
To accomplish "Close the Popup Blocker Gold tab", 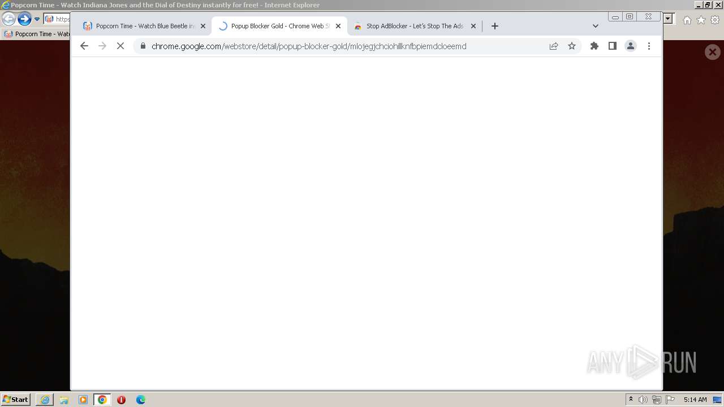I will click(x=338, y=26).
